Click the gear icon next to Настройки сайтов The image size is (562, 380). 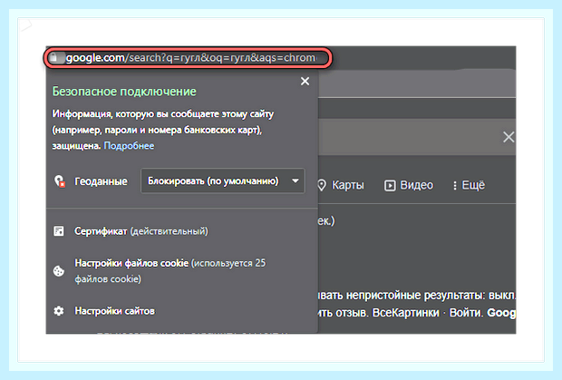click(58, 310)
